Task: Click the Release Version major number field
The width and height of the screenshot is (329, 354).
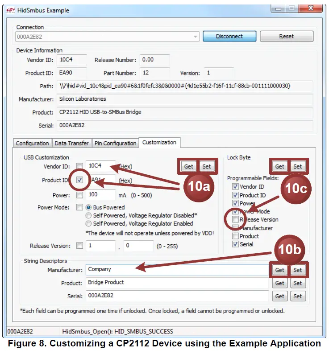Action: pyautogui.click(x=100, y=246)
